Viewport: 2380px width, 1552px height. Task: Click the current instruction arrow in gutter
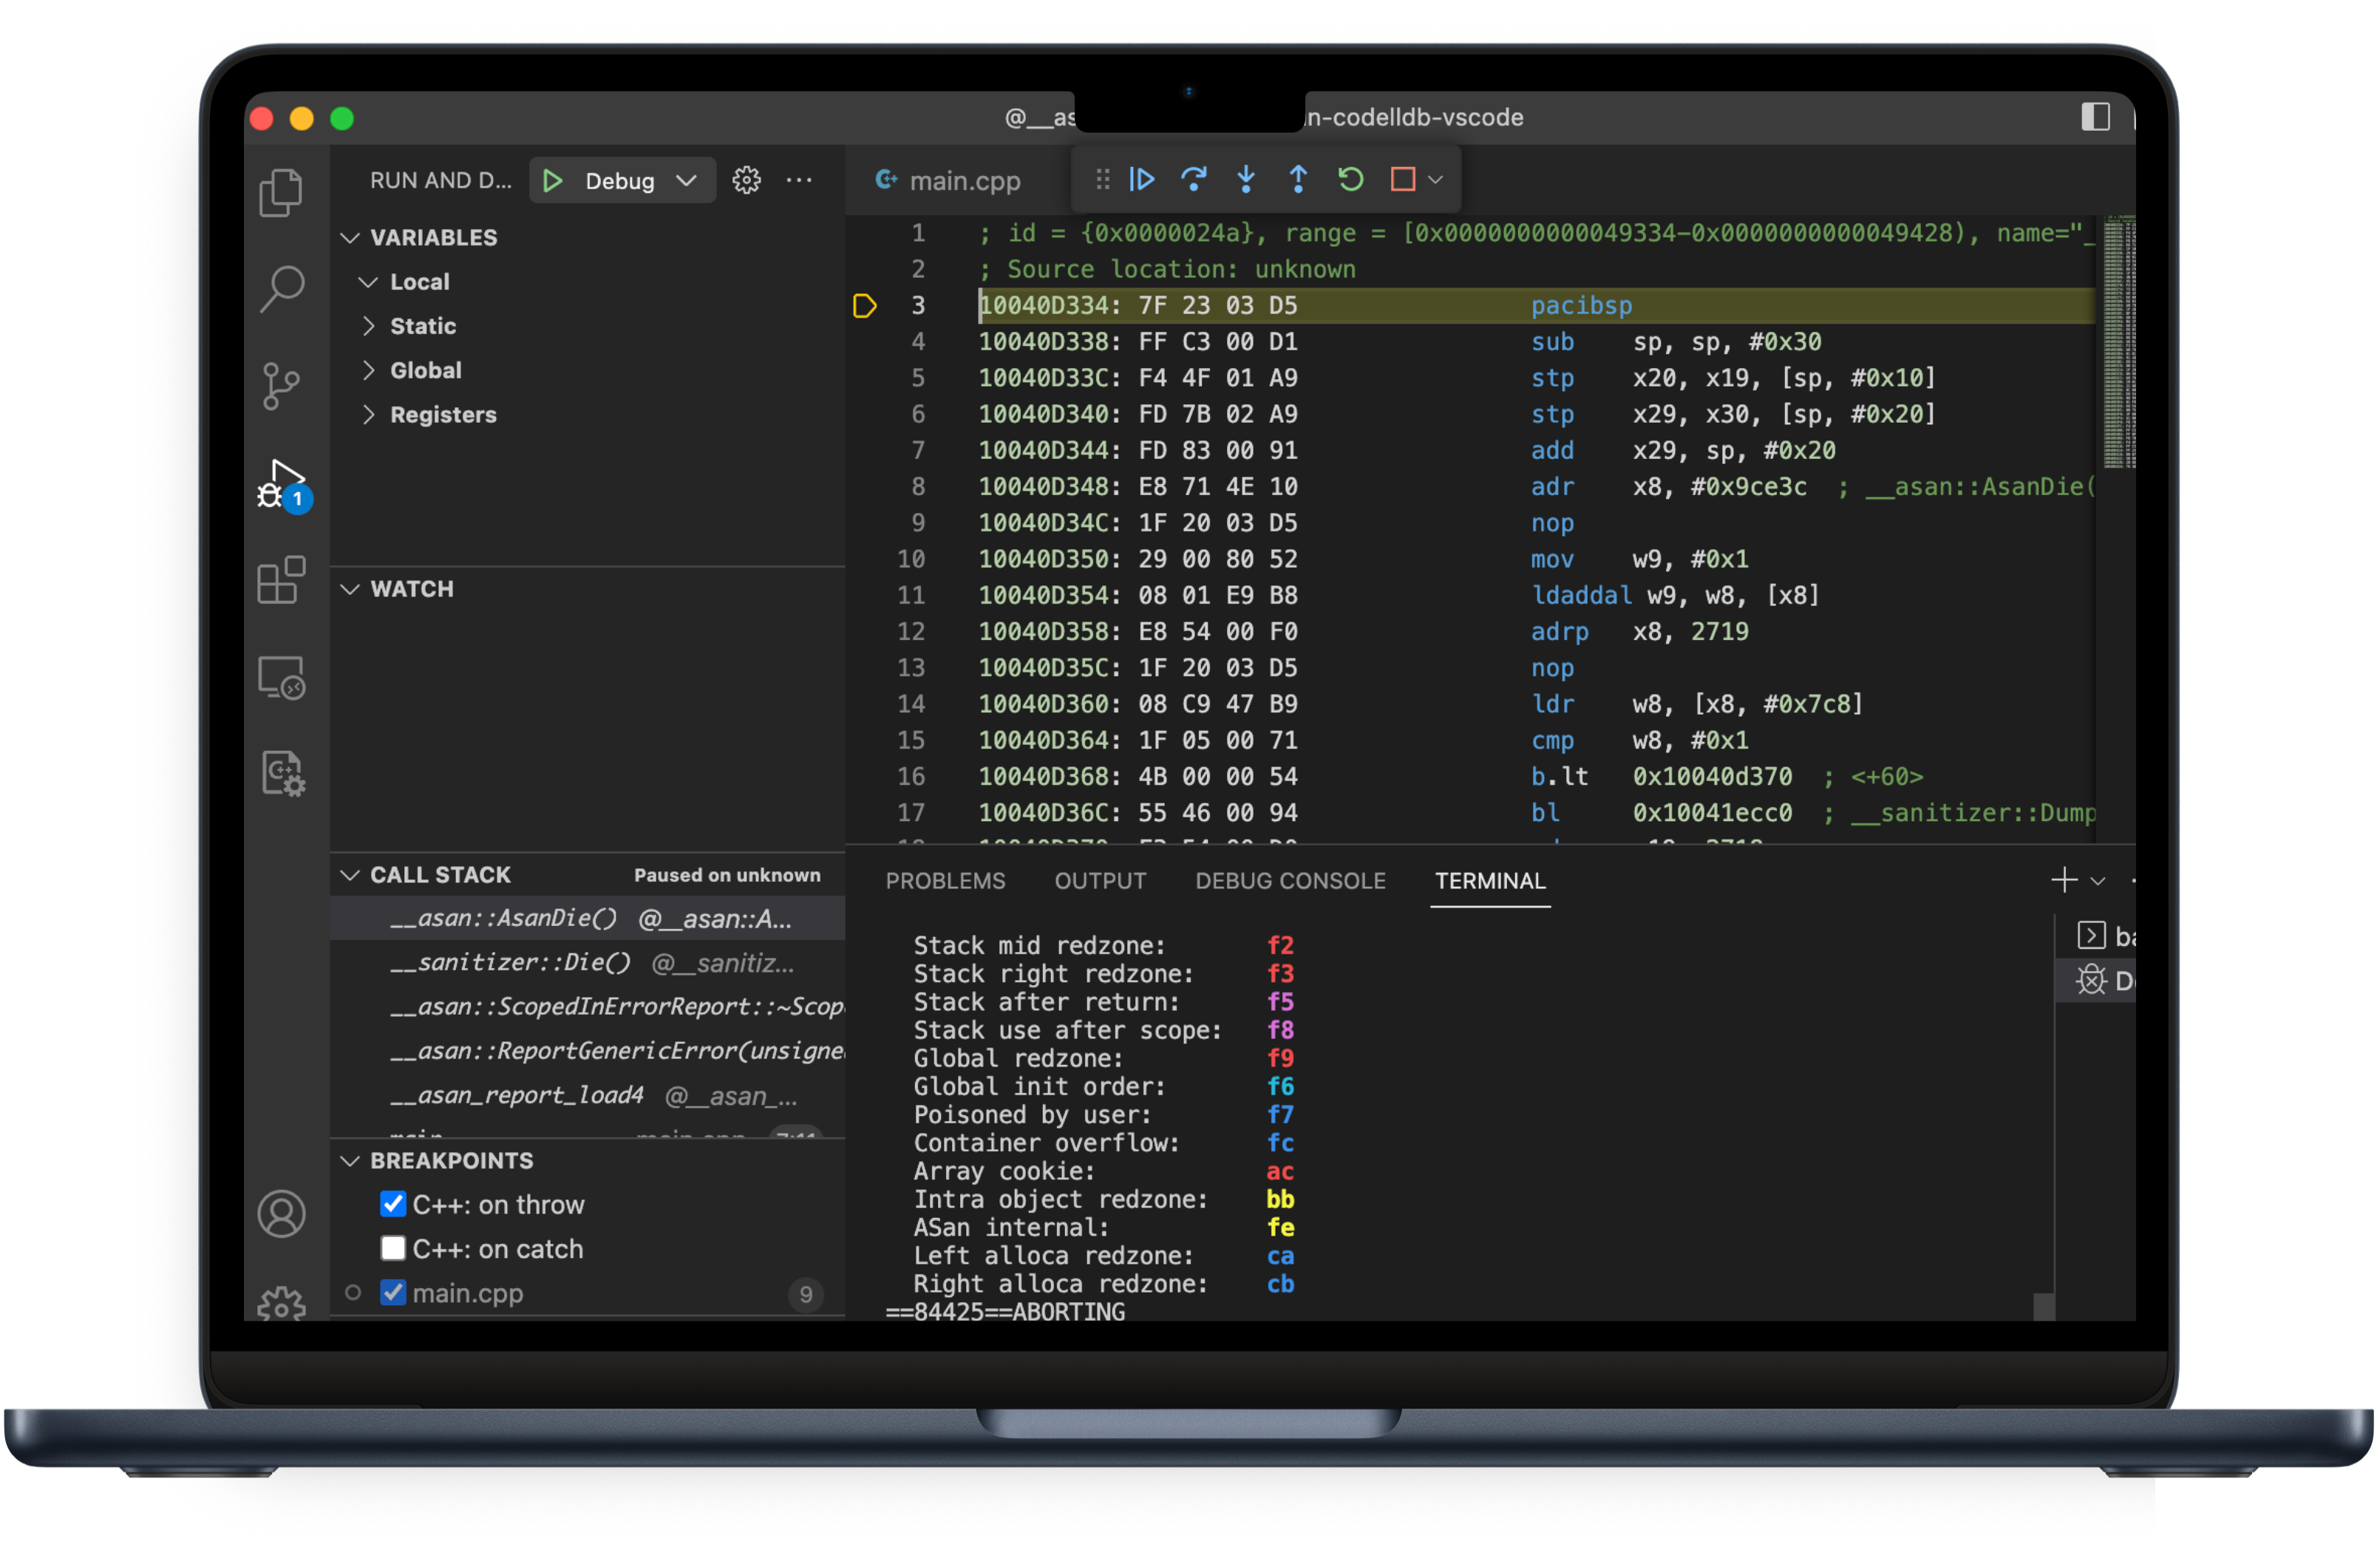pyautogui.click(x=864, y=306)
